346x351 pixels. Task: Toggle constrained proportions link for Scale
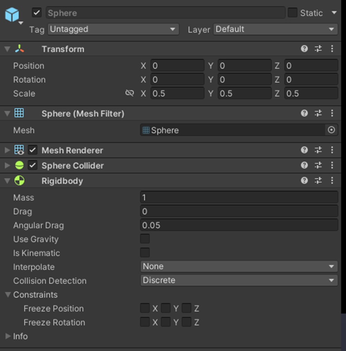tap(130, 93)
